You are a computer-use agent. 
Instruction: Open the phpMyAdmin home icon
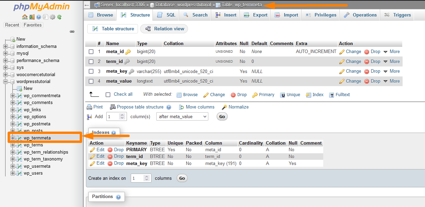coord(24,17)
